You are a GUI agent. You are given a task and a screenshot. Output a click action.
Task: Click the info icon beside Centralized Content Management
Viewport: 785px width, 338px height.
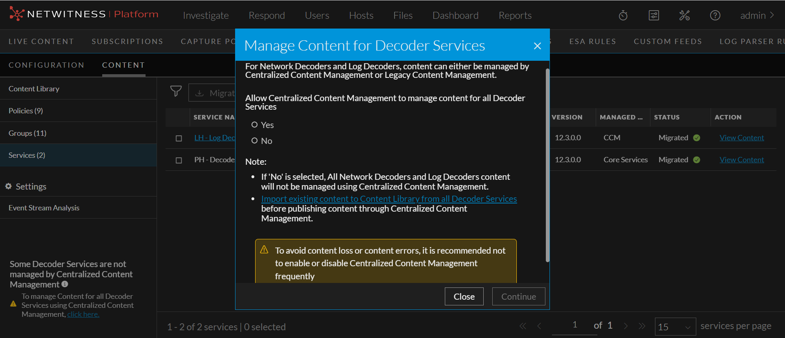click(65, 284)
